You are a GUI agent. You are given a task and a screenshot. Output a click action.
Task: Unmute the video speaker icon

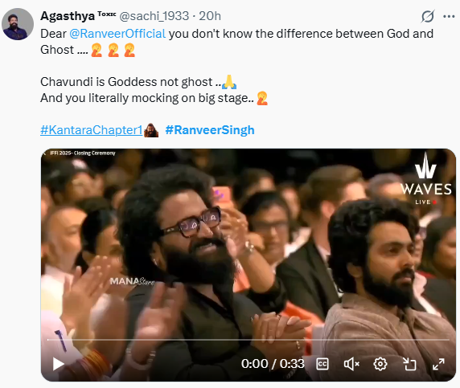click(x=351, y=364)
